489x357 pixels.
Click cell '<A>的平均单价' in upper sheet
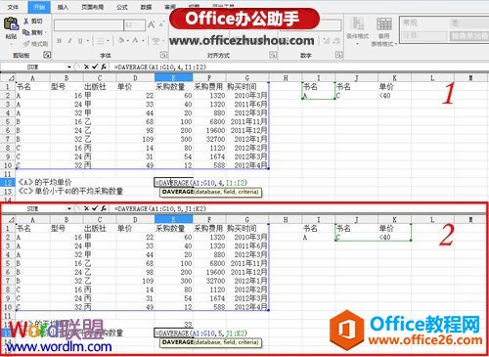(45, 182)
